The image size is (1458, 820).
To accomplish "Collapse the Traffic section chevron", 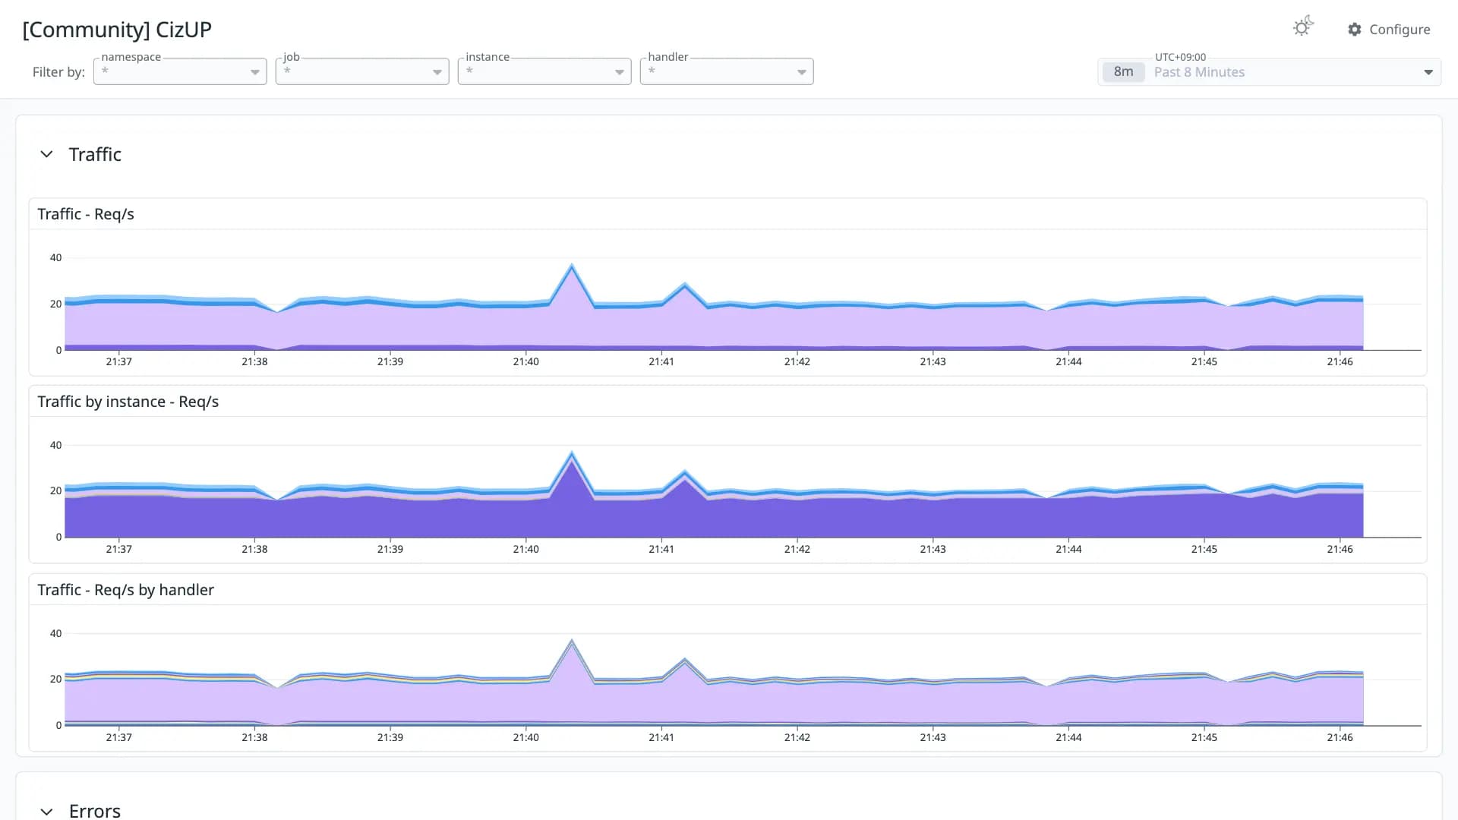I will pos(46,154).
